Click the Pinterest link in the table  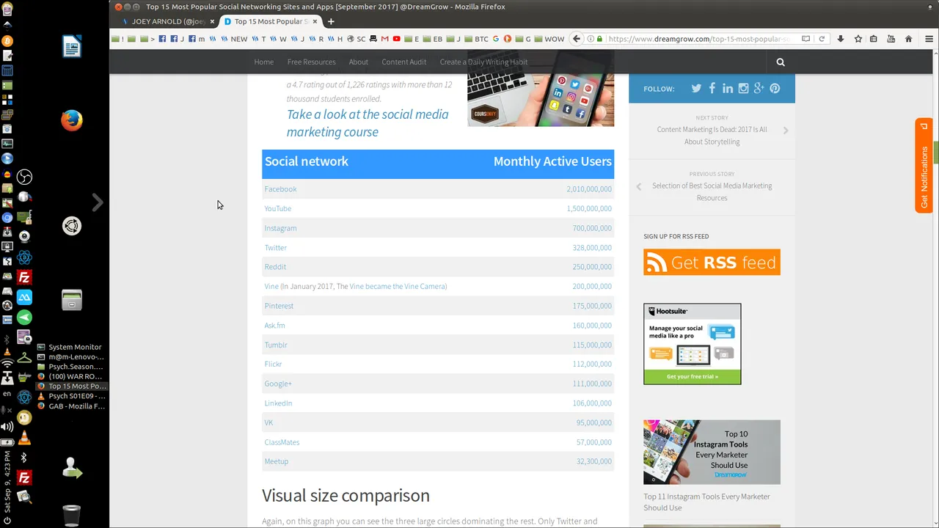[x=279, y=306]
